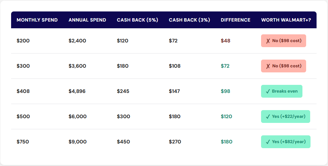Click the red $48 difference value
Viewport: 328px width, 166px height.
click(225, 41)
